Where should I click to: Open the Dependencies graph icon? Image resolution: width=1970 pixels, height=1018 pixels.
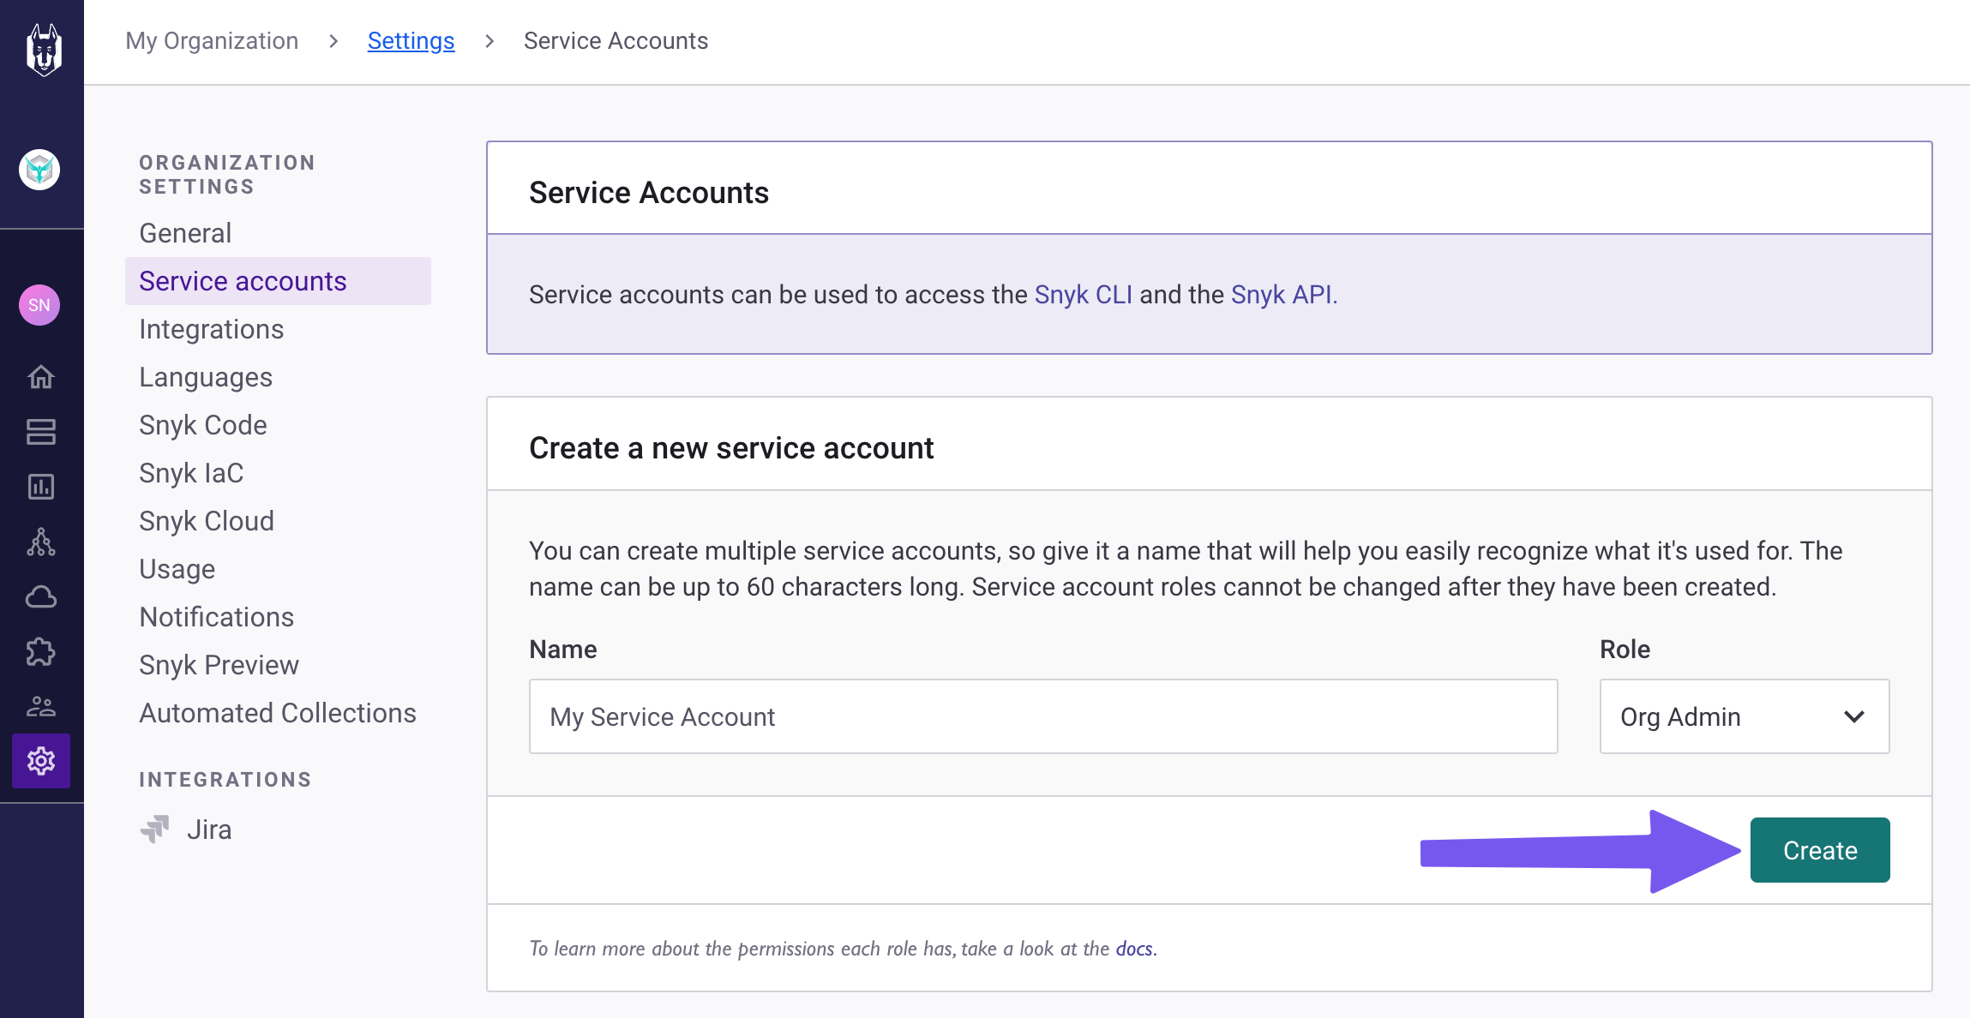coord(40,542)
